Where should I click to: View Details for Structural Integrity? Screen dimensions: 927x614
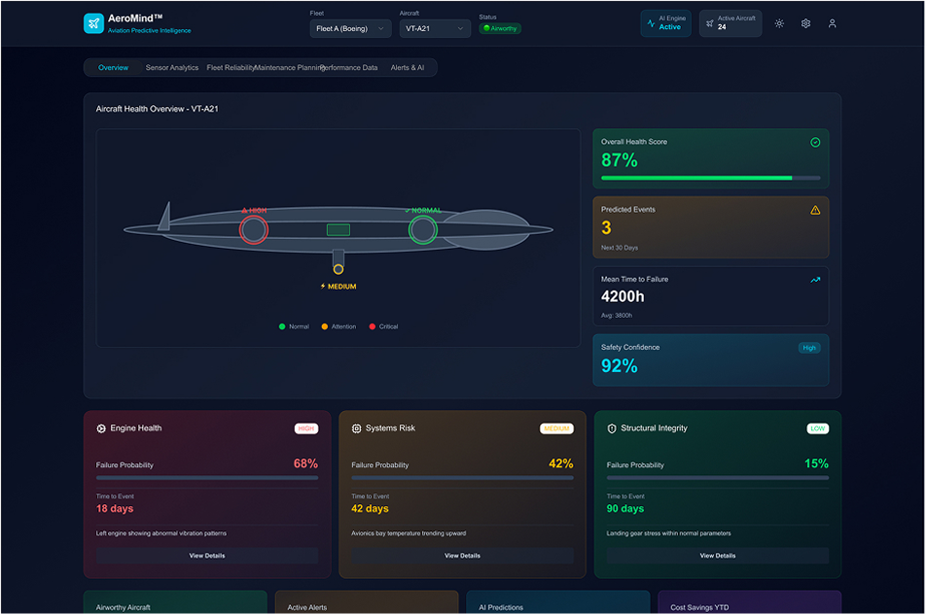[718, 555]
